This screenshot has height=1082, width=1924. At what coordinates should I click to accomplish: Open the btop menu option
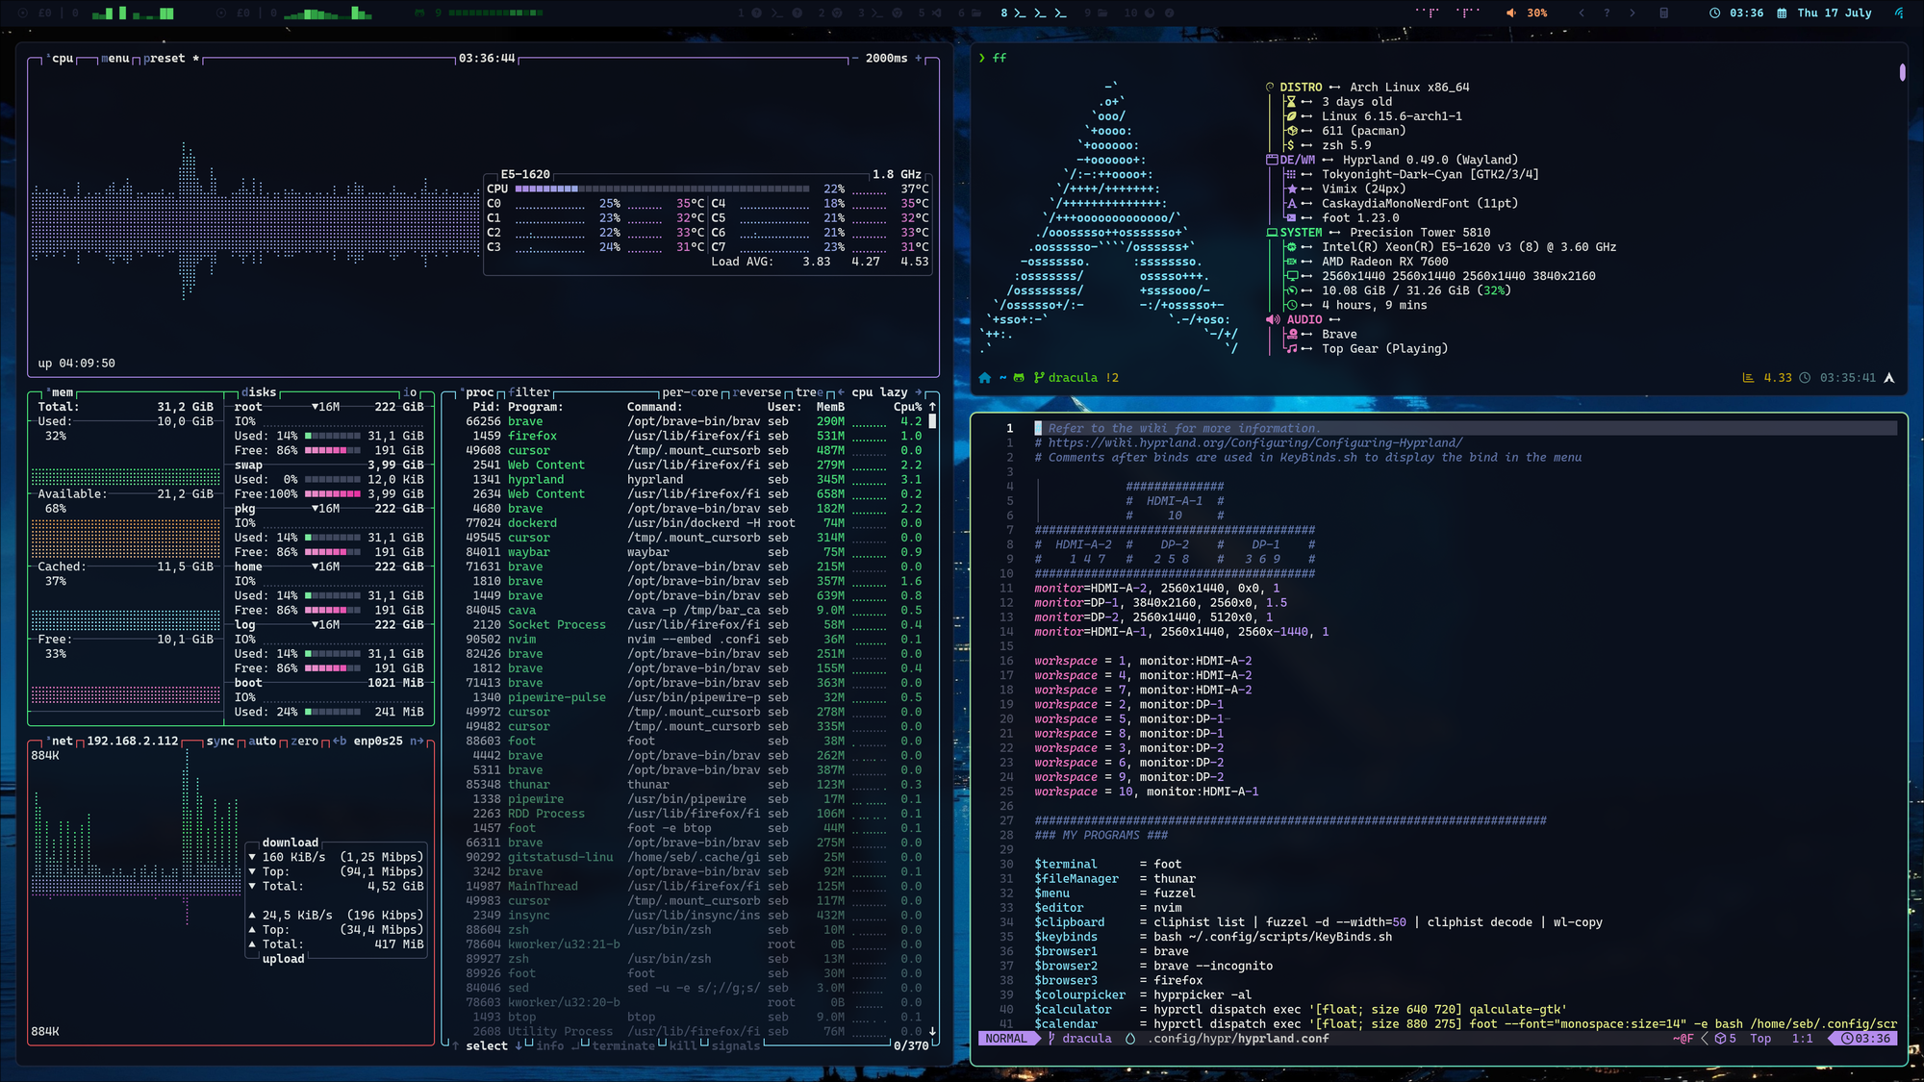tap(116, 59)
